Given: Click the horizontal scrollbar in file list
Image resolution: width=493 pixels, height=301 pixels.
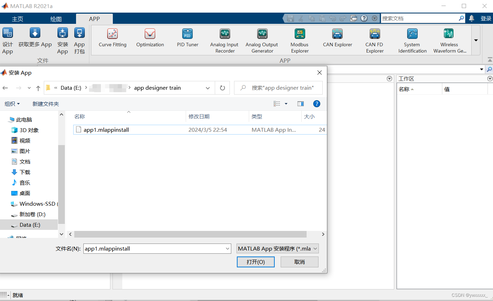Looking at the screenshot, I should click(190, 234).
